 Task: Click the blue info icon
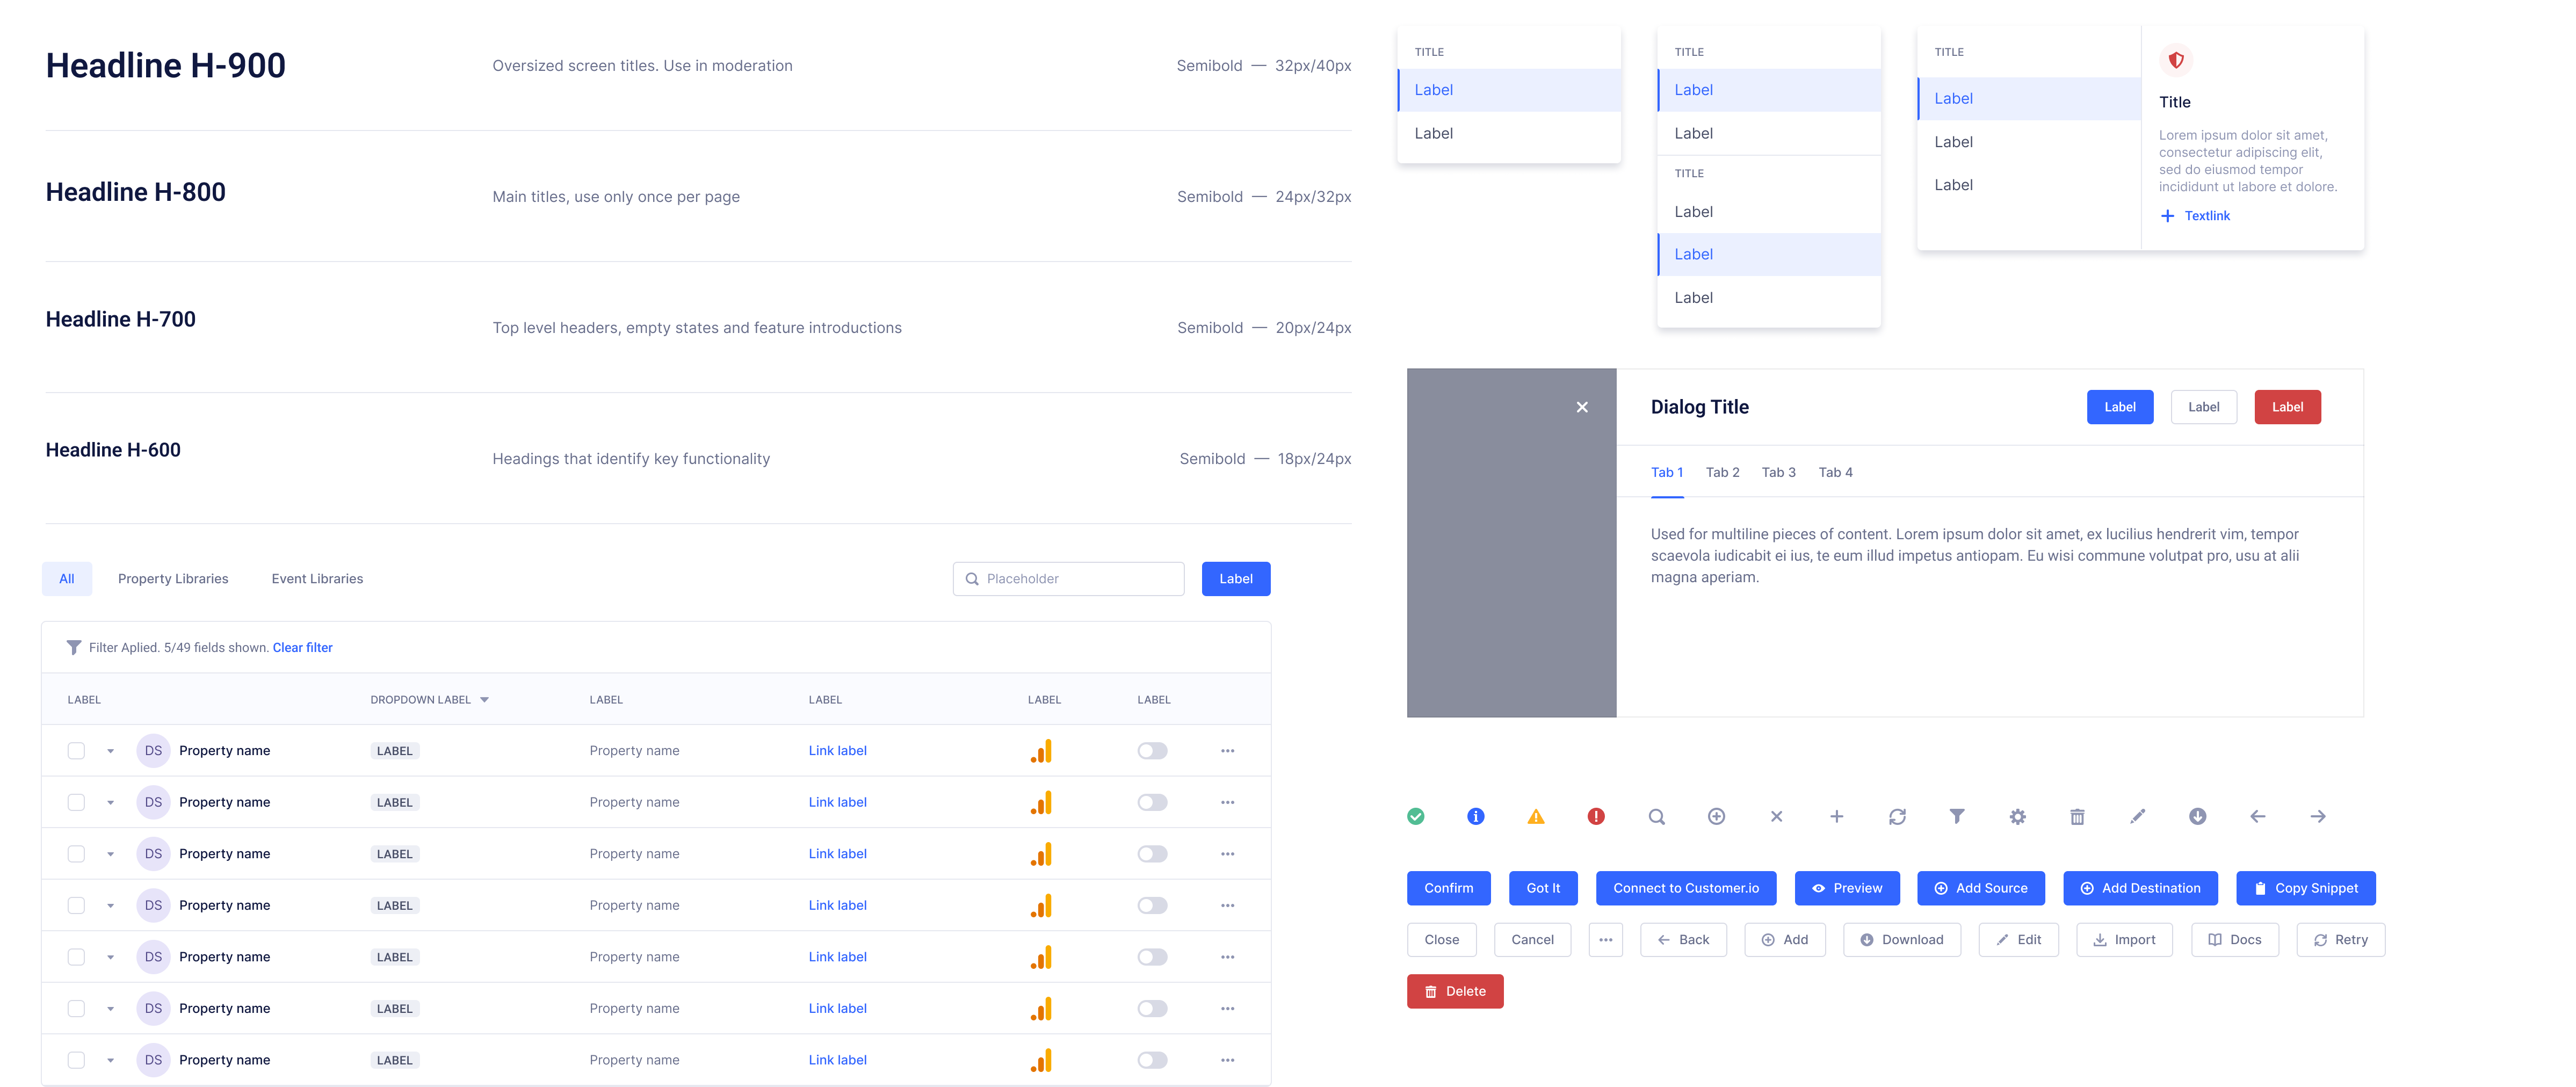(1475, 816)
